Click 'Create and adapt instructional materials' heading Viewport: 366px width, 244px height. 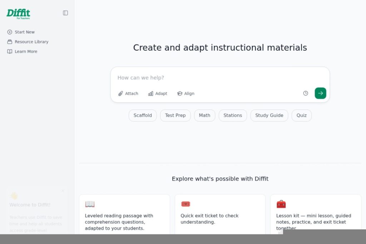[x=220, y=48]
